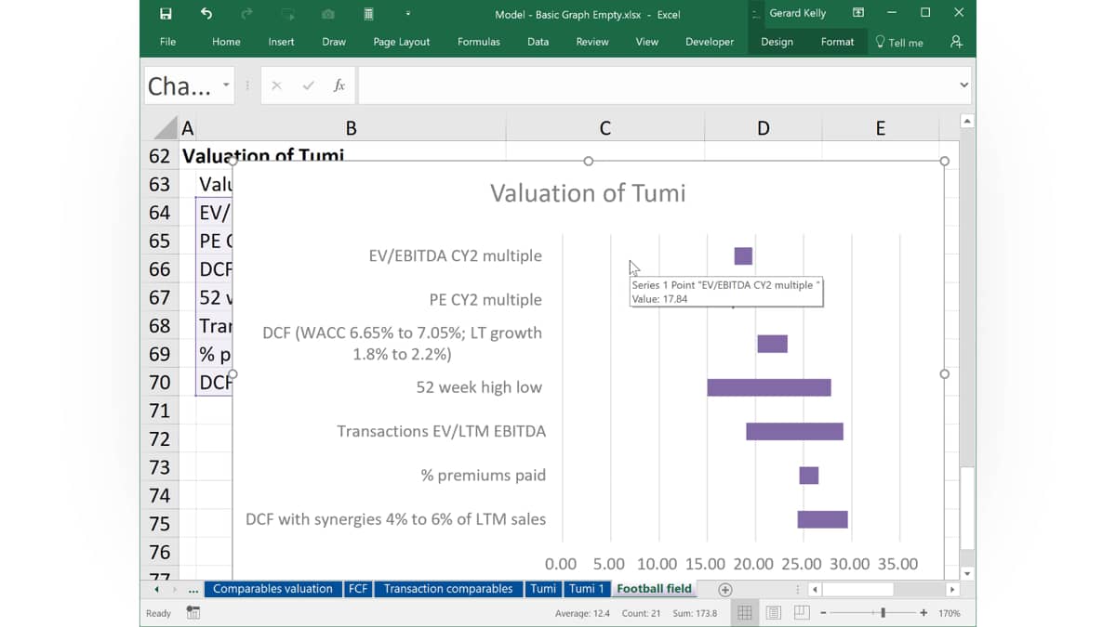Open the Page Layout tab

click(x=402, y=42)
